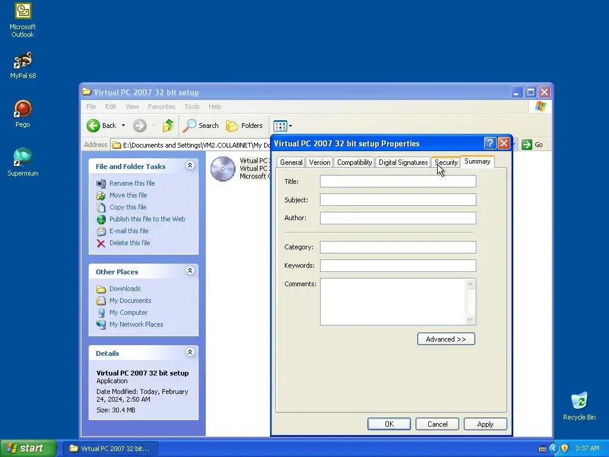Click OK in Properties dialog

(389, 424)
